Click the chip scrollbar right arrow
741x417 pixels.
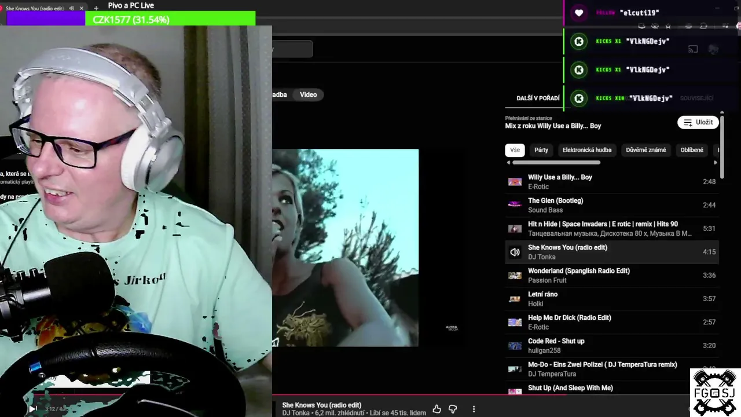click(716, 163)
